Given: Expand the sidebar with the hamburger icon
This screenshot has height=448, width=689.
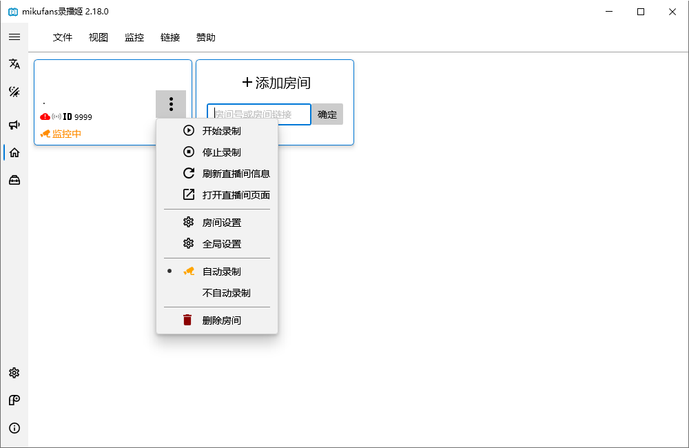Looking at the screenshot, I should pos(14,37).
